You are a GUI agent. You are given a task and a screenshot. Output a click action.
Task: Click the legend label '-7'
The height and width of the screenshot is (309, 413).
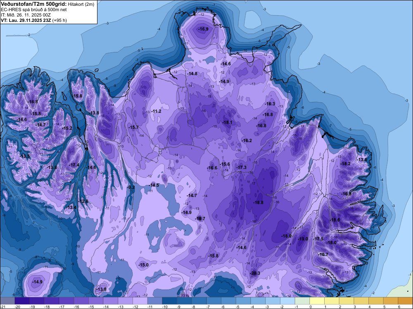tap(209, 307)
